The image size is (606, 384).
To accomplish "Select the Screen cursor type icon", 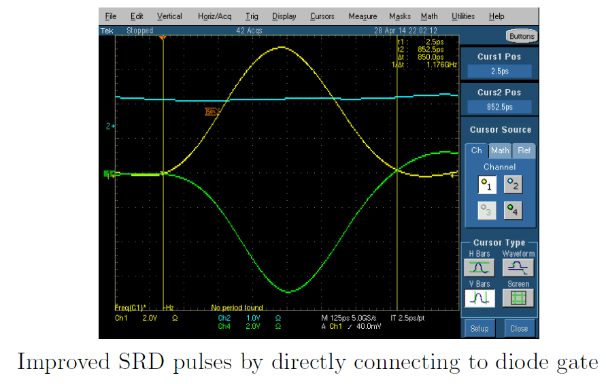I will [x=518, y=298].
